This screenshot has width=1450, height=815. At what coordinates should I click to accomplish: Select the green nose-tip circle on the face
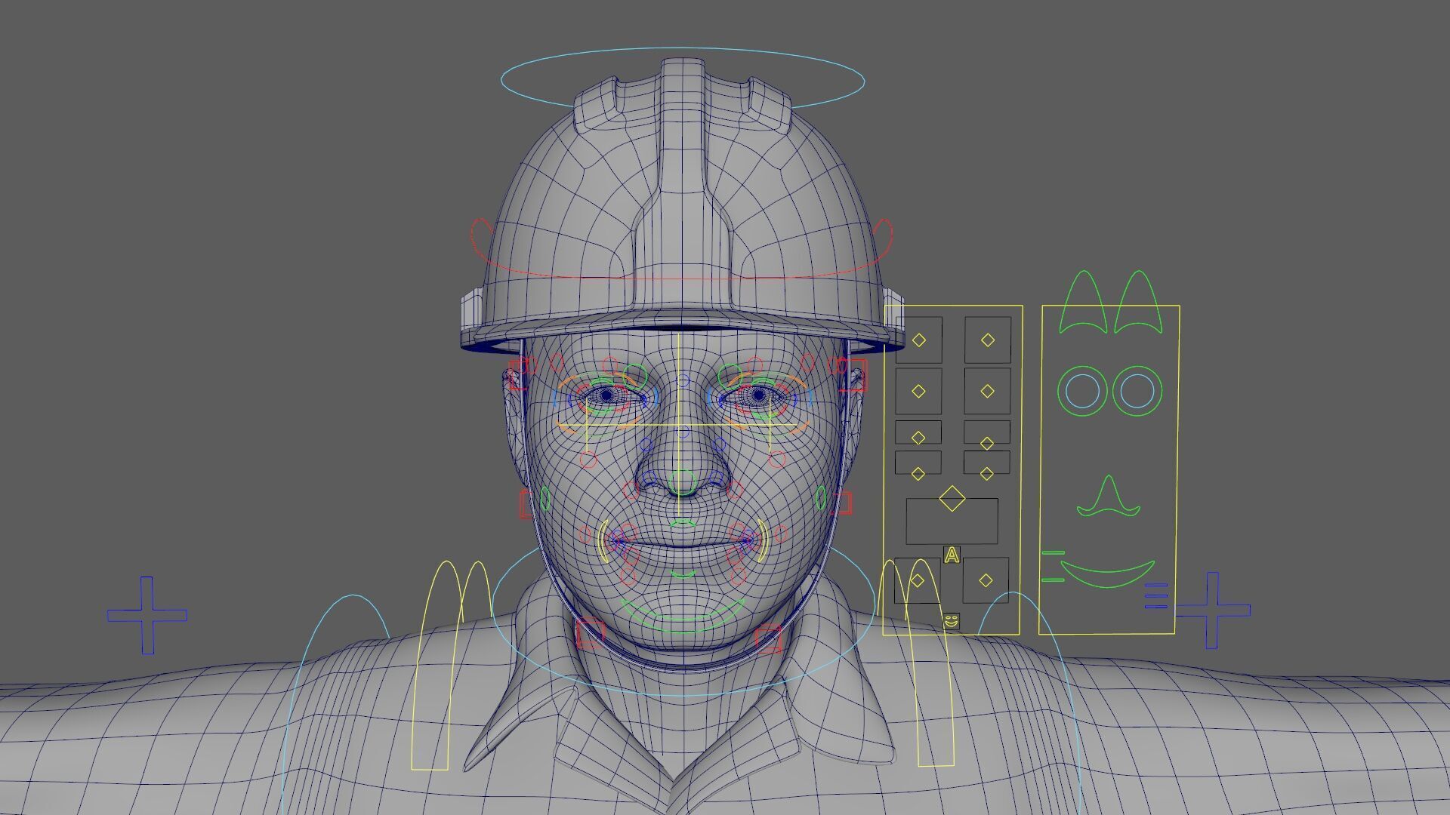tap(683, 484)
